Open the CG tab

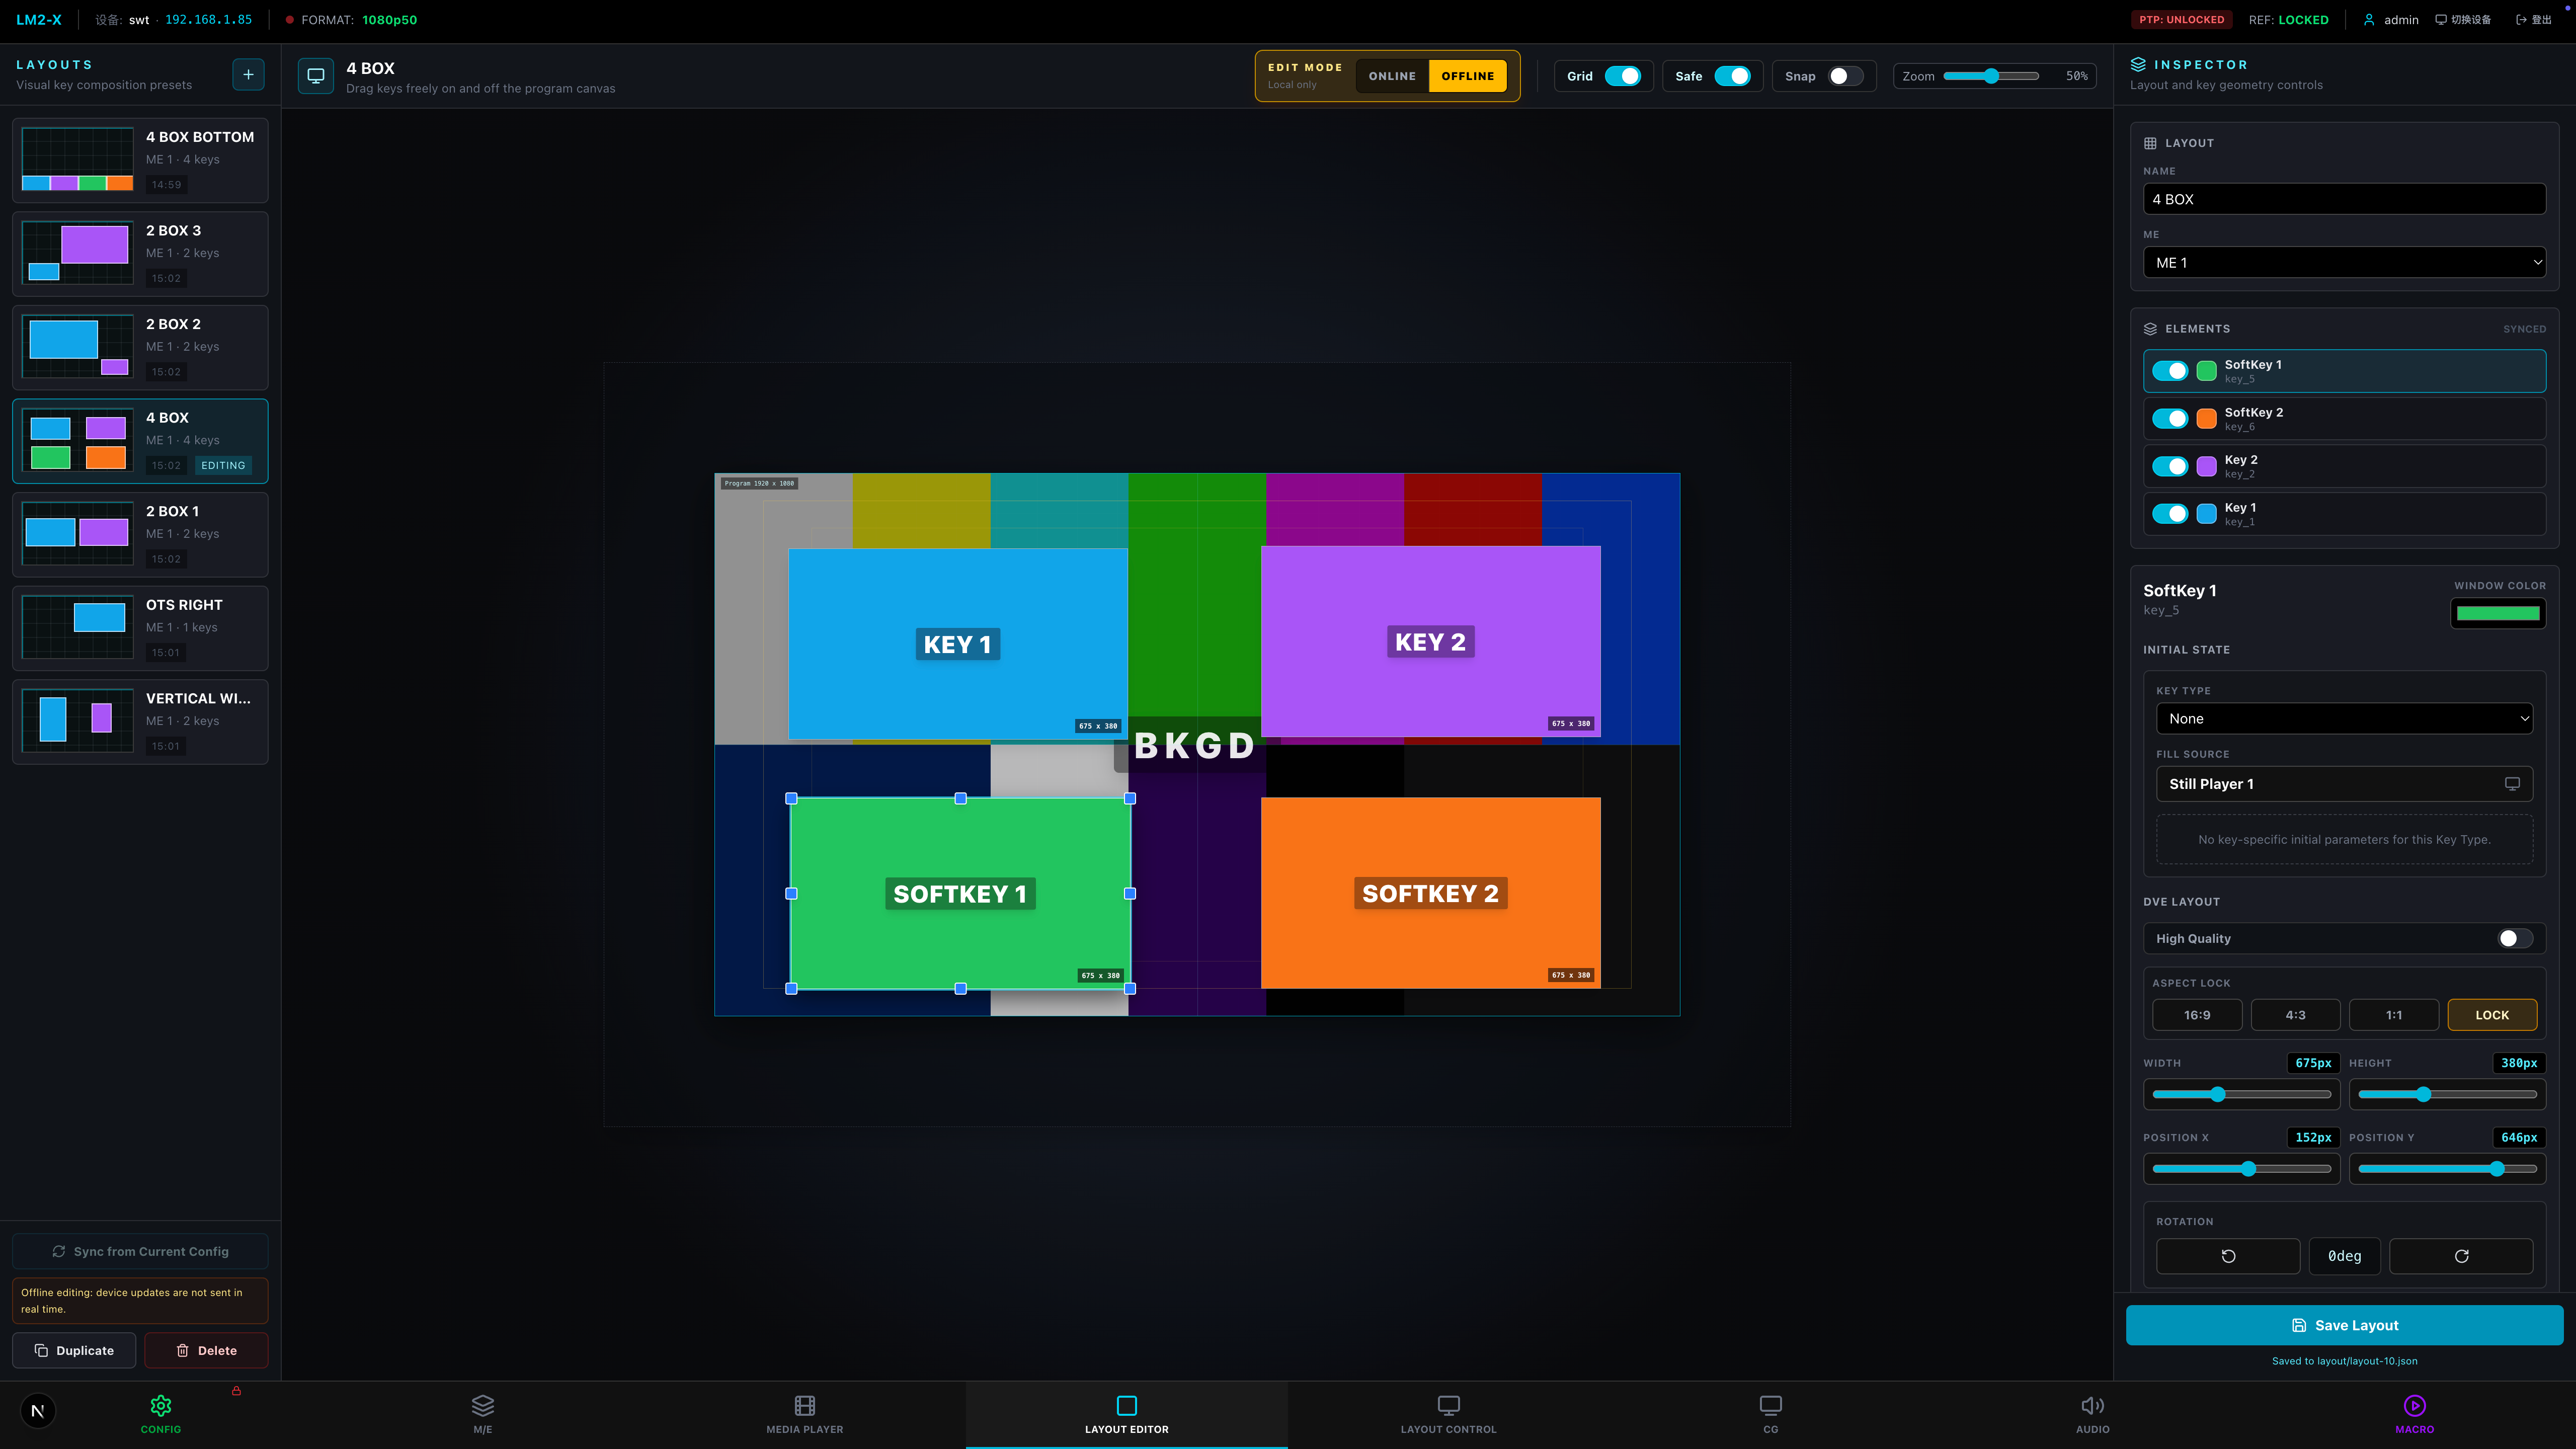pyautogui.click(x=1770, y=1414)
